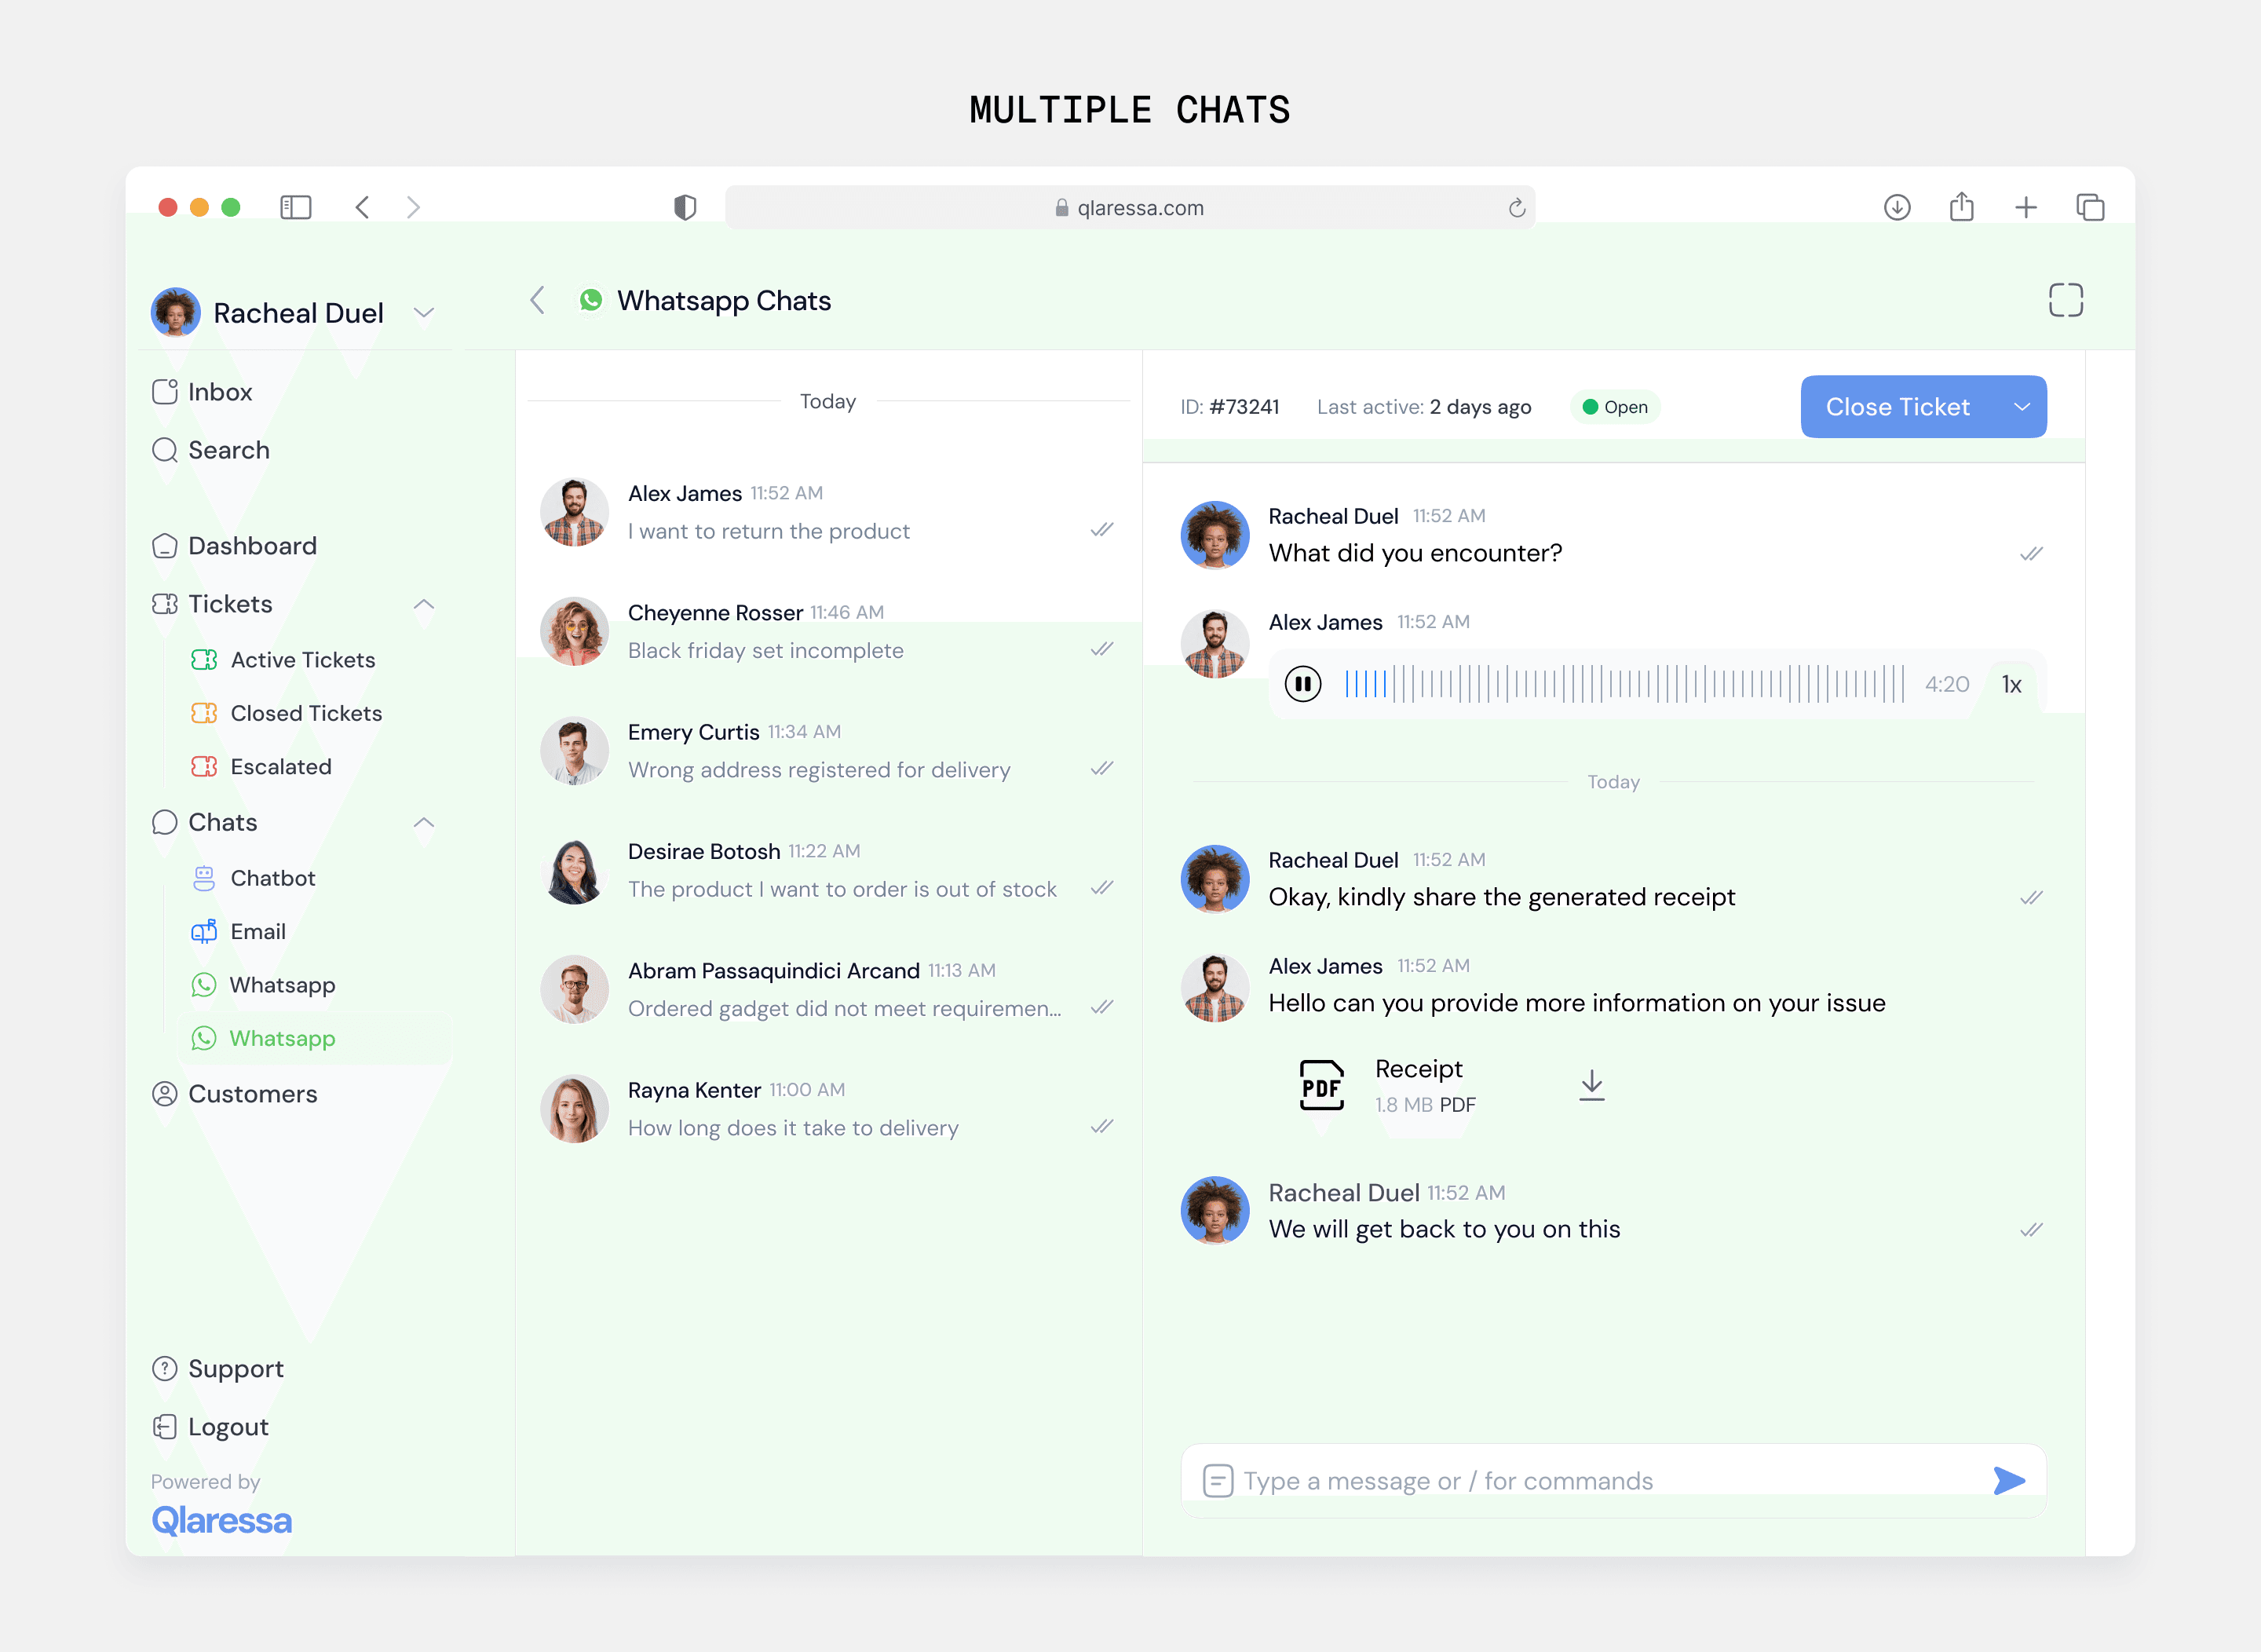Change playback speed 1x toggle
Viewport: 2261px width, 1652px height.
2011,684
